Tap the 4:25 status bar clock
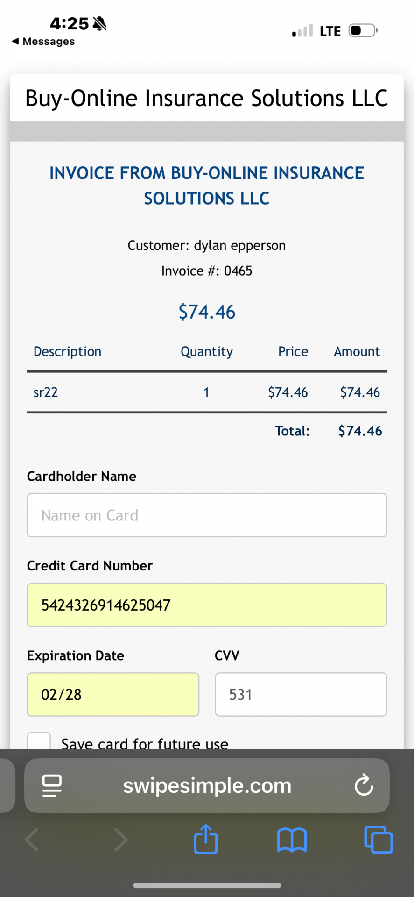This screenshot has width=414, height=897. 70,23
